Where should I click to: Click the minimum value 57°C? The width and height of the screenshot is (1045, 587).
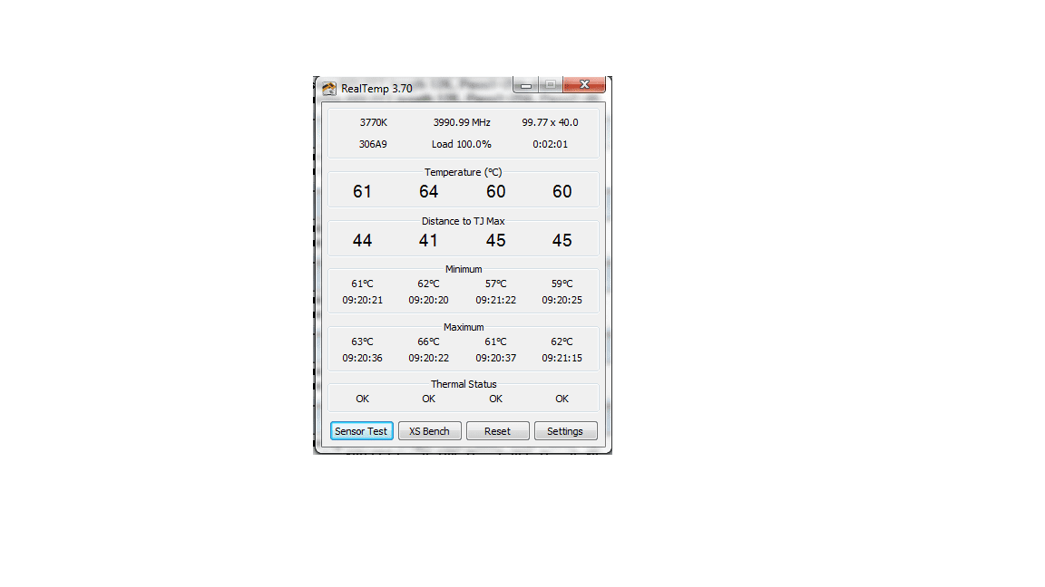coord(496,284)
